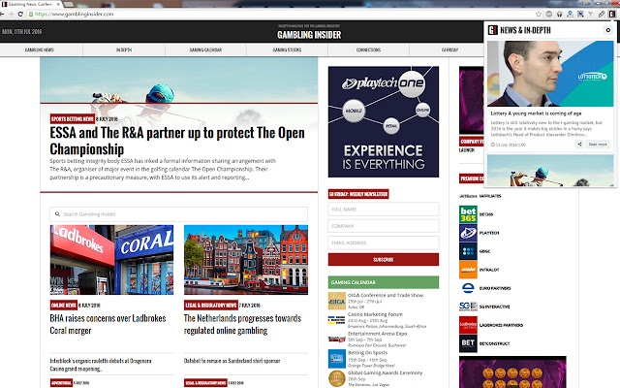Image resolution: width=620 pixels, height=388 pixels.
Task: Click the Online News red tag
Action: [x=64, y=305]
